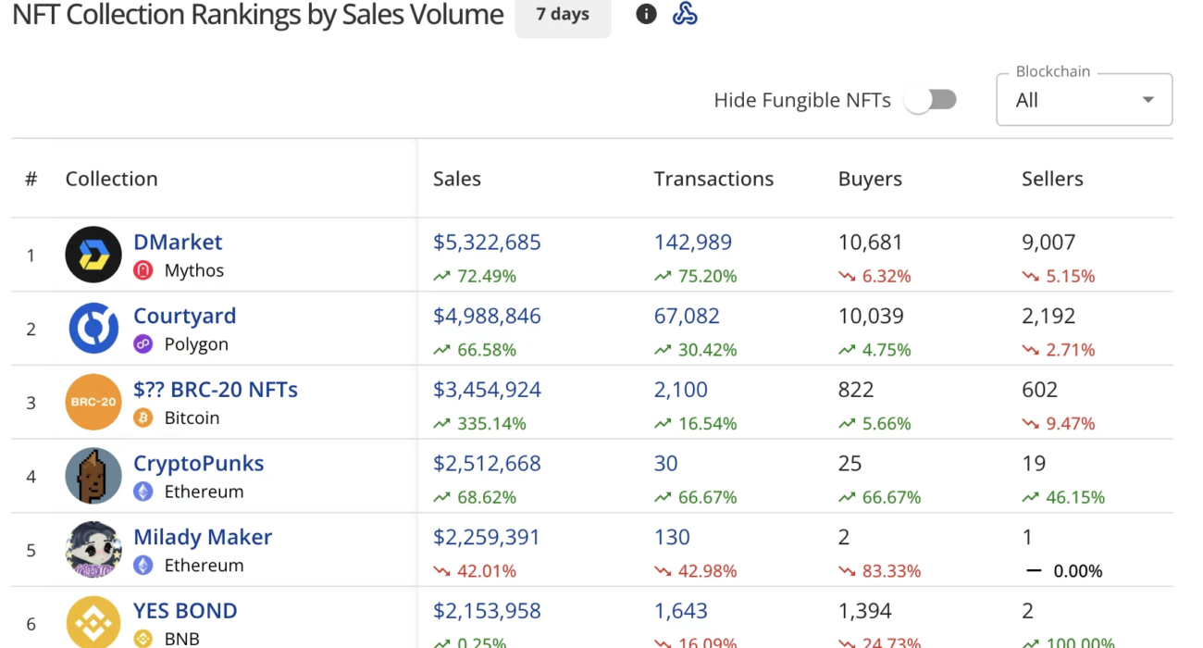Sort by the Buyers column header
Image resolution: width=1203 pixels, height=648 pixels.
tap(870, 179)
